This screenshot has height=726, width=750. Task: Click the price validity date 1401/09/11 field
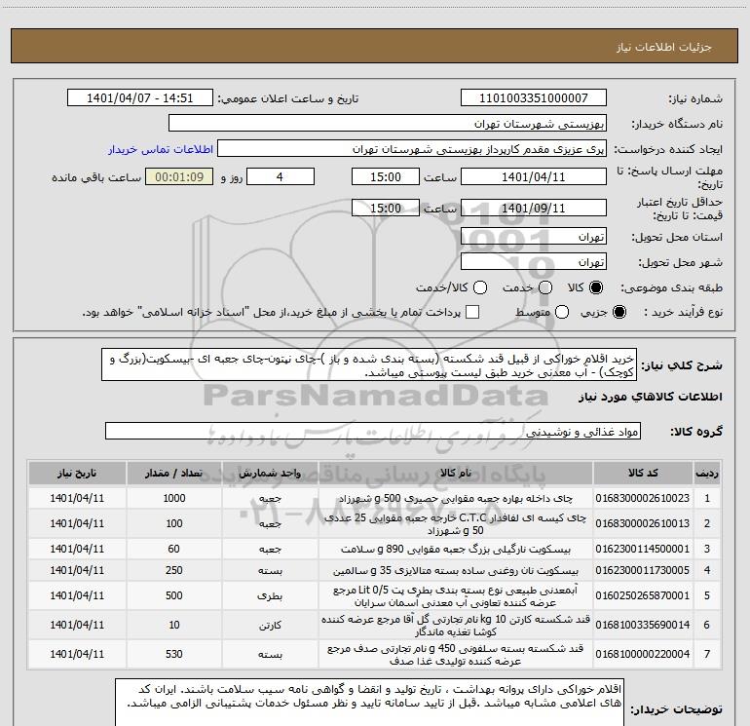534,208
